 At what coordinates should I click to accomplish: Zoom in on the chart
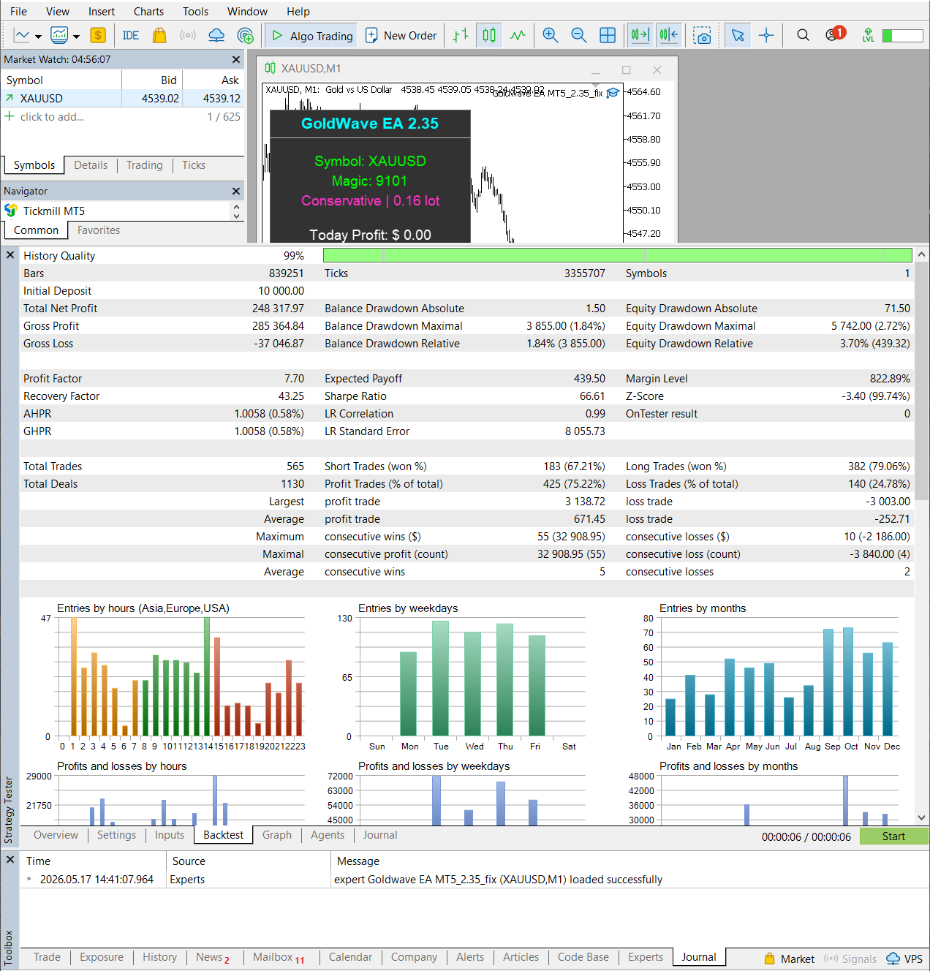(x=551, y=35)
